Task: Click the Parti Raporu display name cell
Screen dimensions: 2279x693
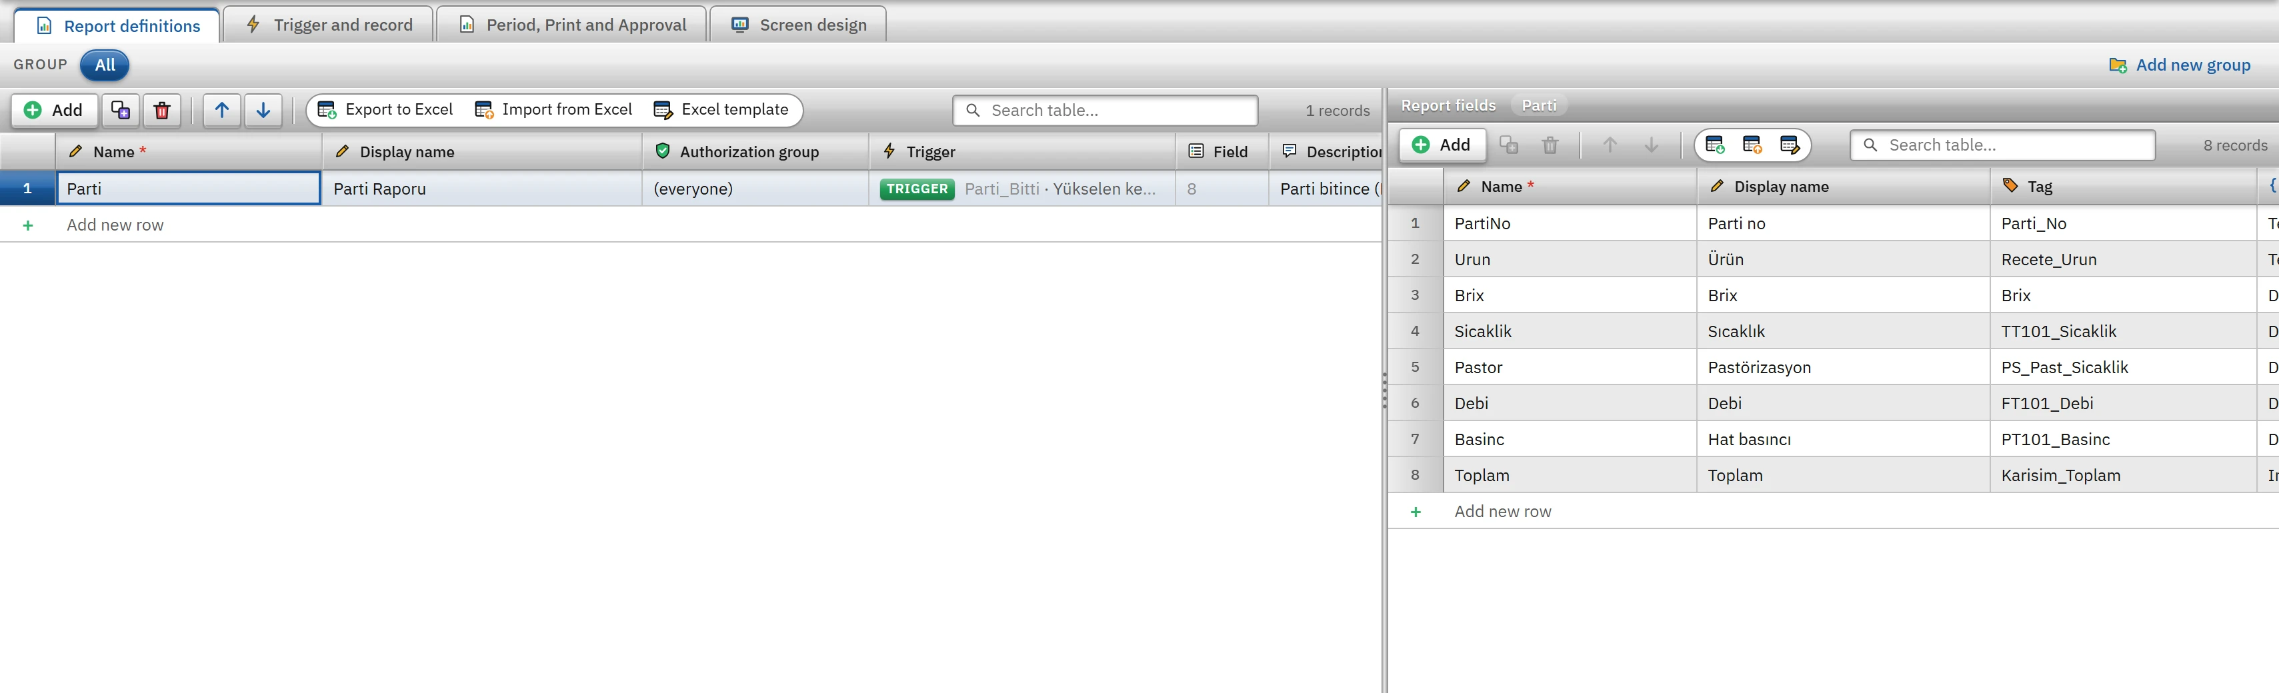Action: 482,189
